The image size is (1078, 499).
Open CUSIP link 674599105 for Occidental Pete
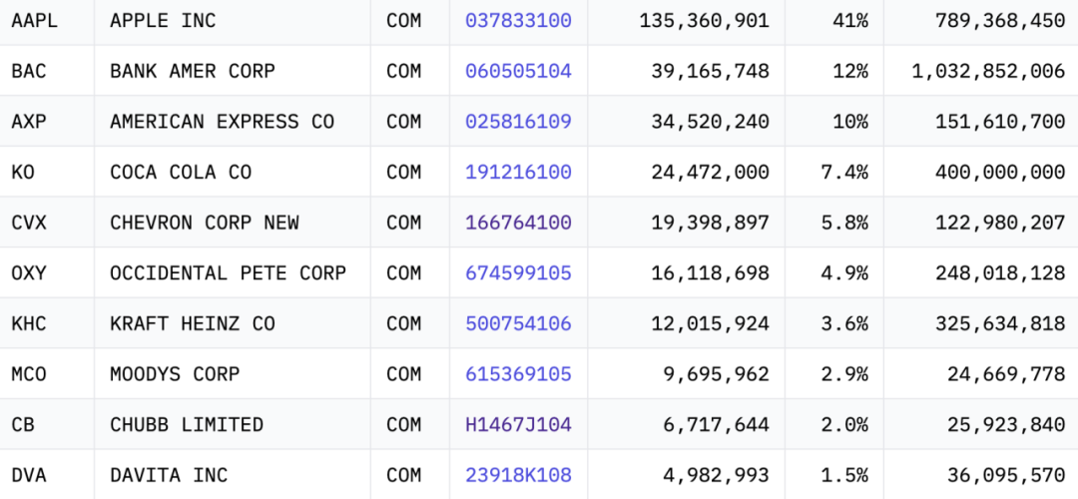tap(518, 273)
